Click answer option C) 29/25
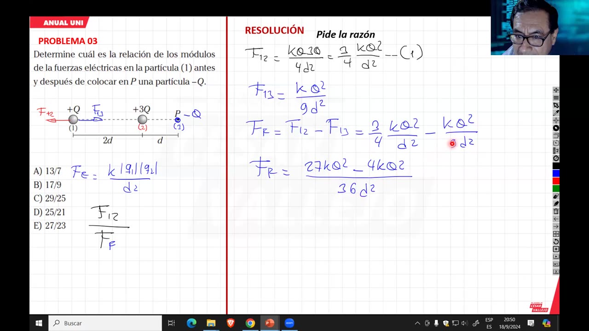589x331 pixels. click(50, 199)
